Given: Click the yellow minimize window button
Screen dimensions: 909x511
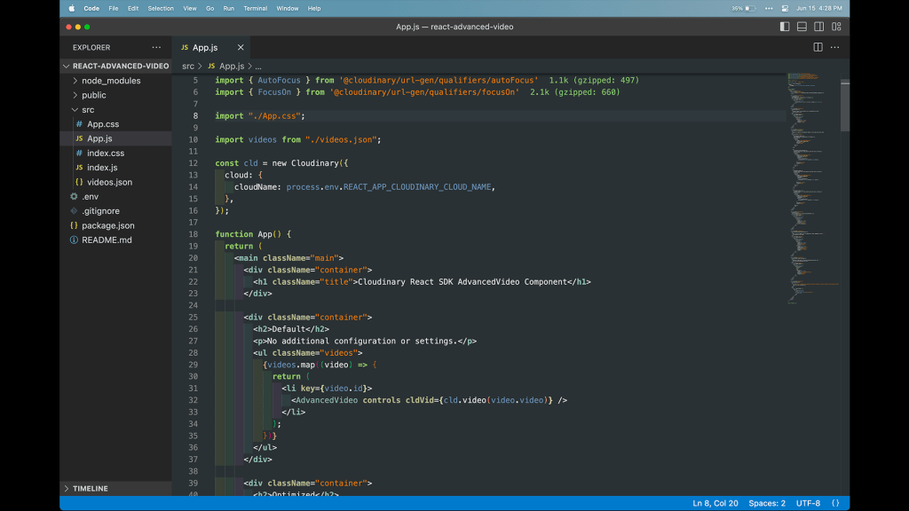Looking at the screenshot, I should [x=78, y=27].
